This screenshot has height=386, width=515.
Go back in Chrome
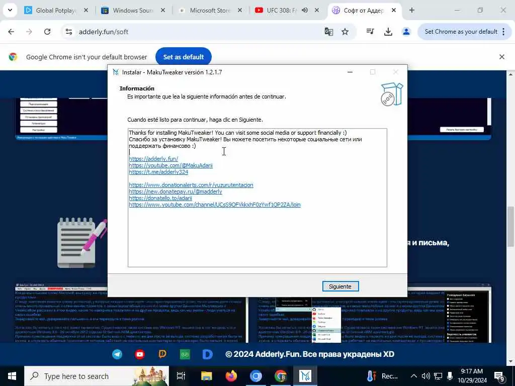point(11,32)
